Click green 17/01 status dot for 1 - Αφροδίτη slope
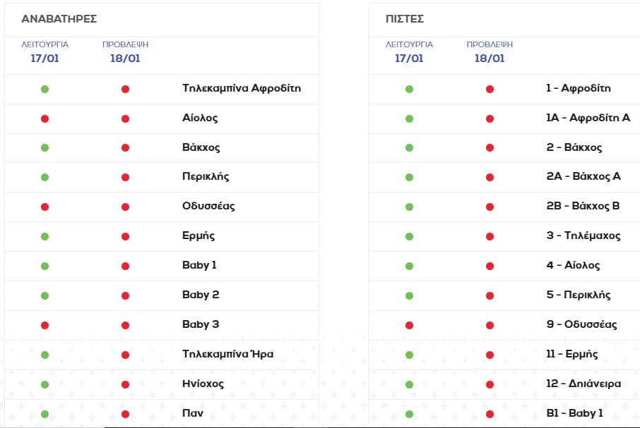 coord(409,90)
